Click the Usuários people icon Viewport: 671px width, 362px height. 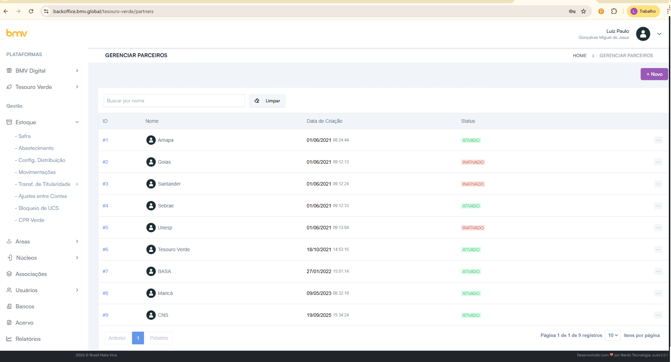tap(9, 290)
